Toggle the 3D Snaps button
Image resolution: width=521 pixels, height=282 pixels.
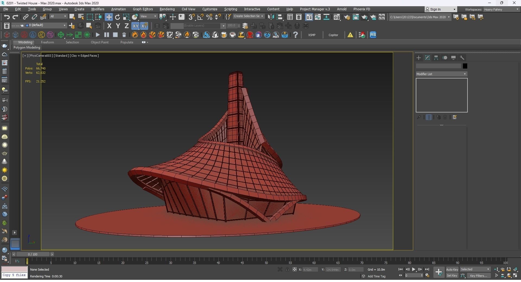pyautogui.click(x=192, y=17)
